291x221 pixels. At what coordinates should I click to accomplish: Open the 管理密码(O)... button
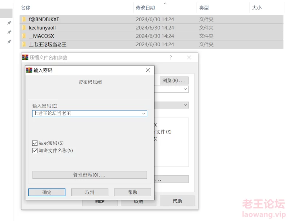tap(89, 175)
